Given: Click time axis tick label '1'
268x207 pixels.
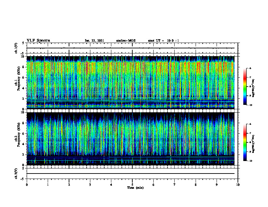Looking at the screenshot, I should click(x=48, y=185).
